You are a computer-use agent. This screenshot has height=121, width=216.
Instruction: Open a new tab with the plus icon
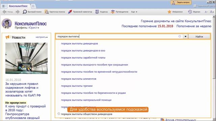pos(33,6)
